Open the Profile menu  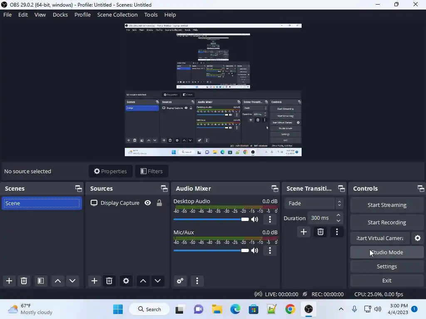point(83,15)
